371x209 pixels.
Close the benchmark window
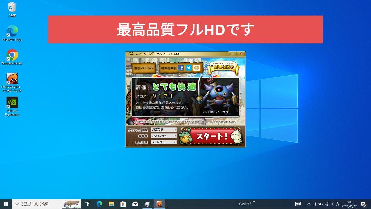[240, 54]
